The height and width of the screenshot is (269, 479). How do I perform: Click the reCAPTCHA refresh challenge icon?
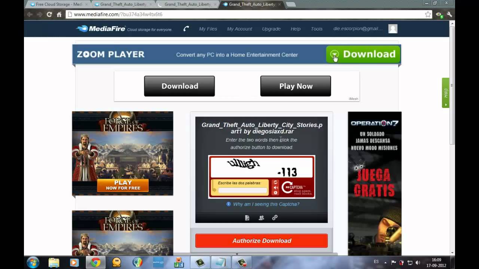tap(275, 182)
